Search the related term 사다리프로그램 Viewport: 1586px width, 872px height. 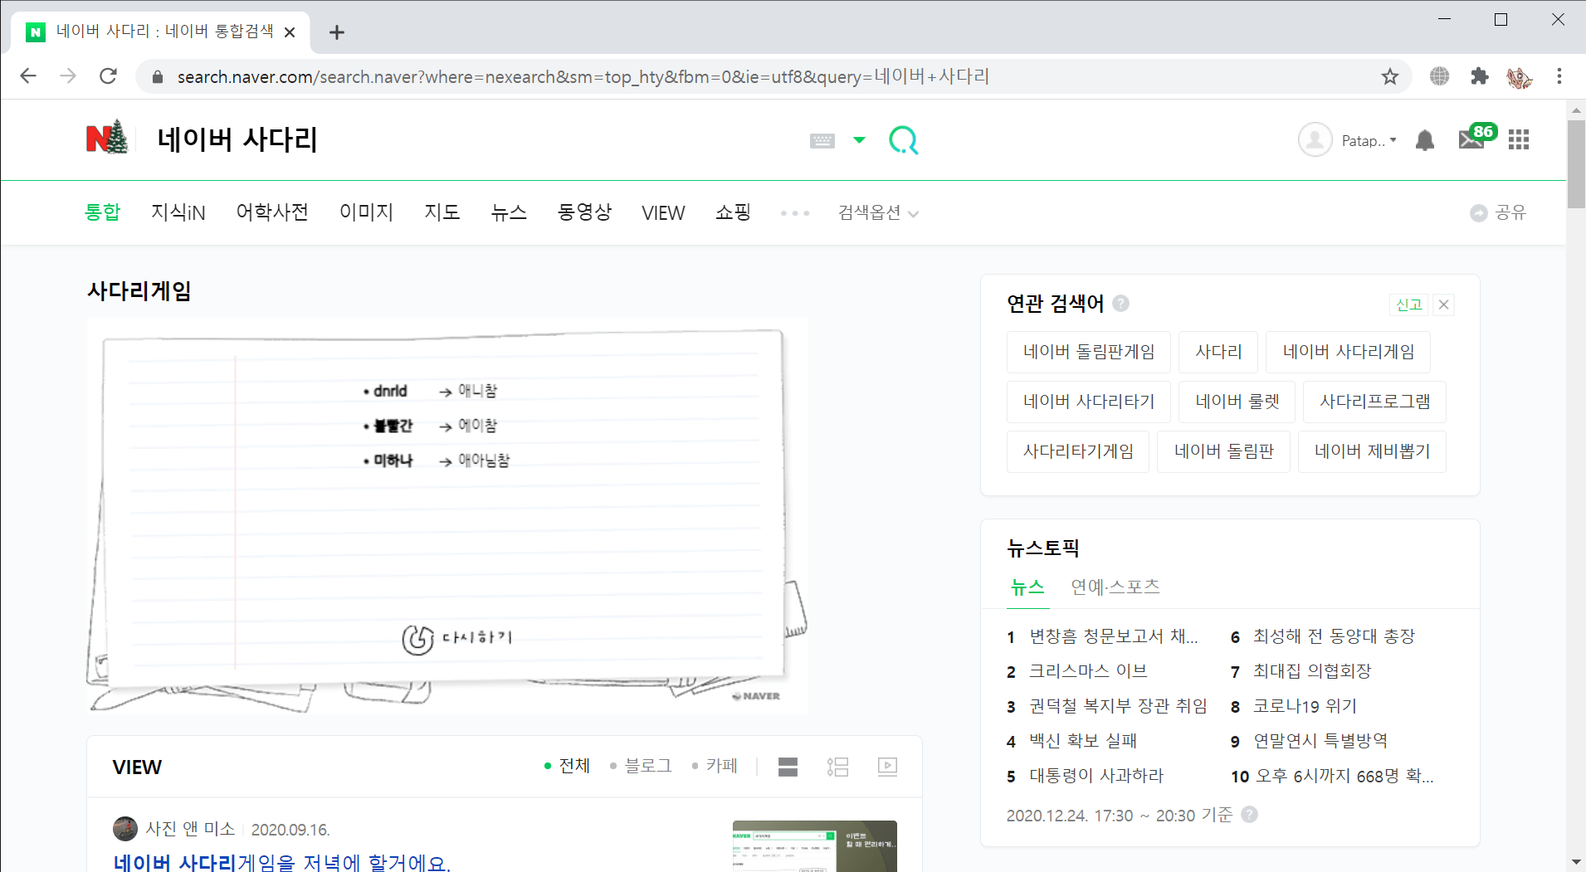point(1374,402)
